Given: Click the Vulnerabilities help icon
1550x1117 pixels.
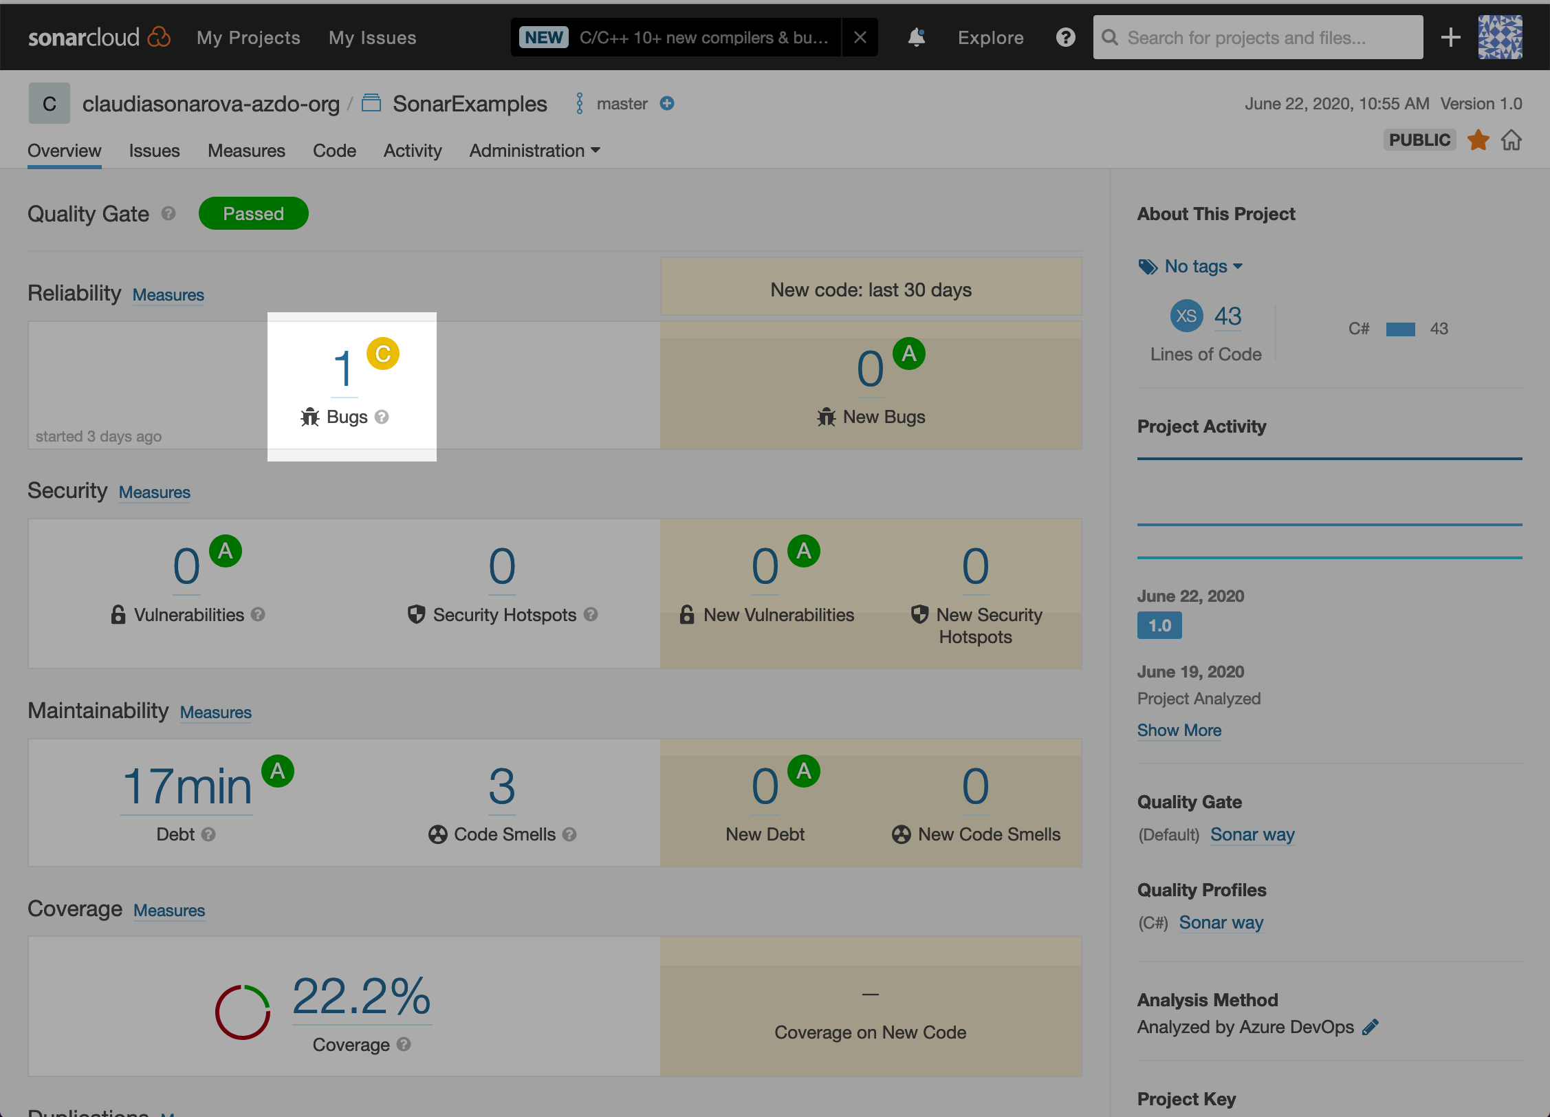Looking at the screenshot, I should point(258,614).
